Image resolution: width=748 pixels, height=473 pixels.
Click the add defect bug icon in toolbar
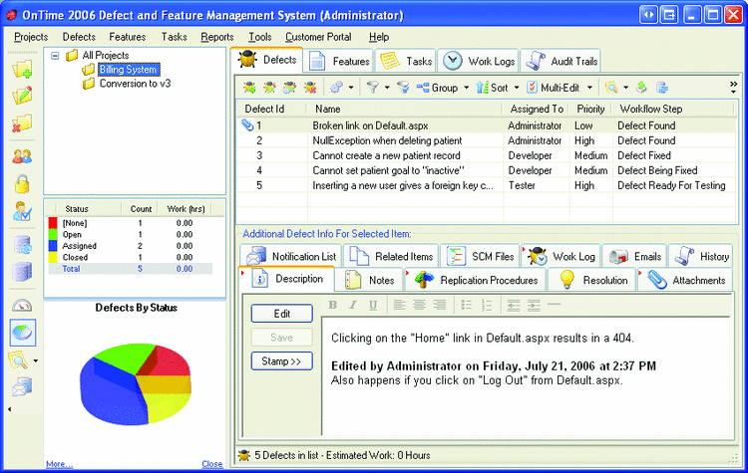249,88
